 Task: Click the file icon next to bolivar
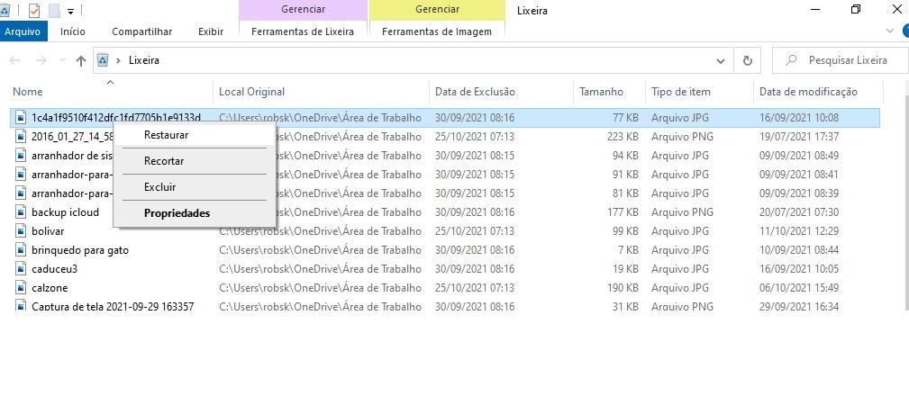(x=21, y=231)
